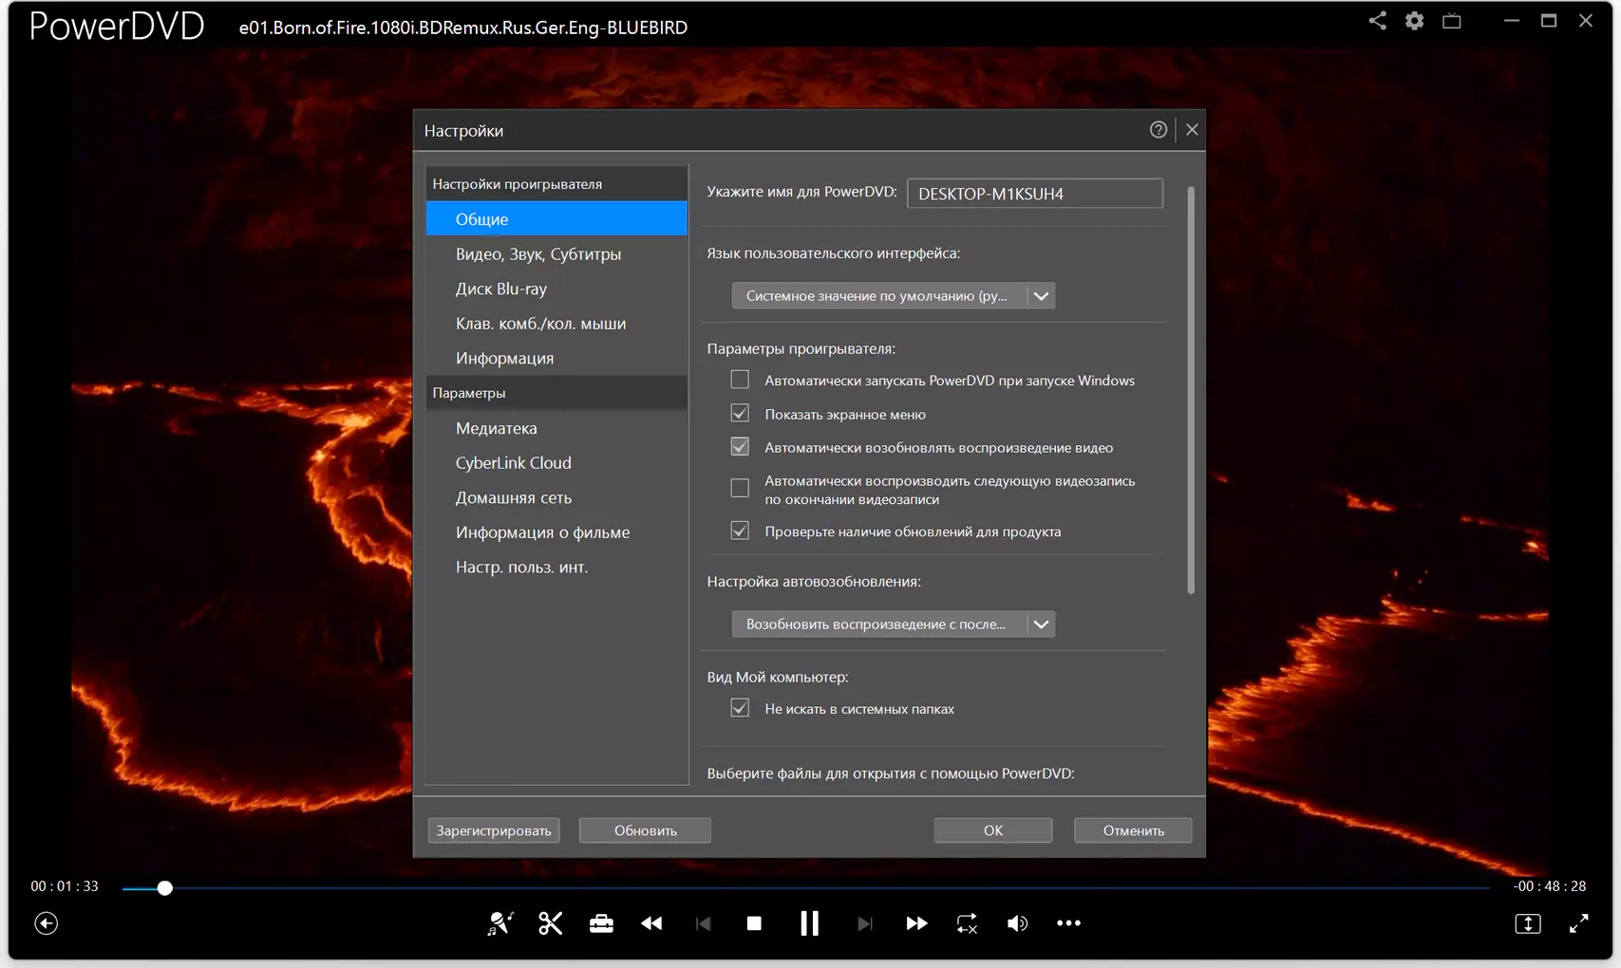This screenshot has height=968, width=1621.
Task: Rewind the video
Action: (651, 923)
